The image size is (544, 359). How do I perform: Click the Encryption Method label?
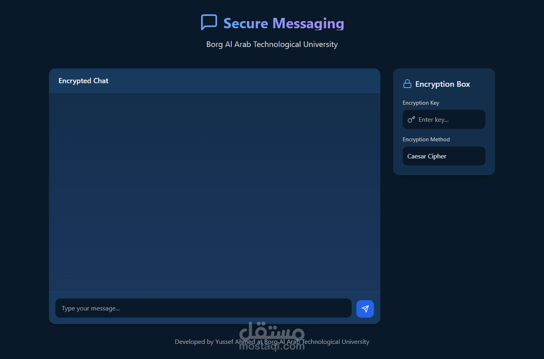click(426, 139)
